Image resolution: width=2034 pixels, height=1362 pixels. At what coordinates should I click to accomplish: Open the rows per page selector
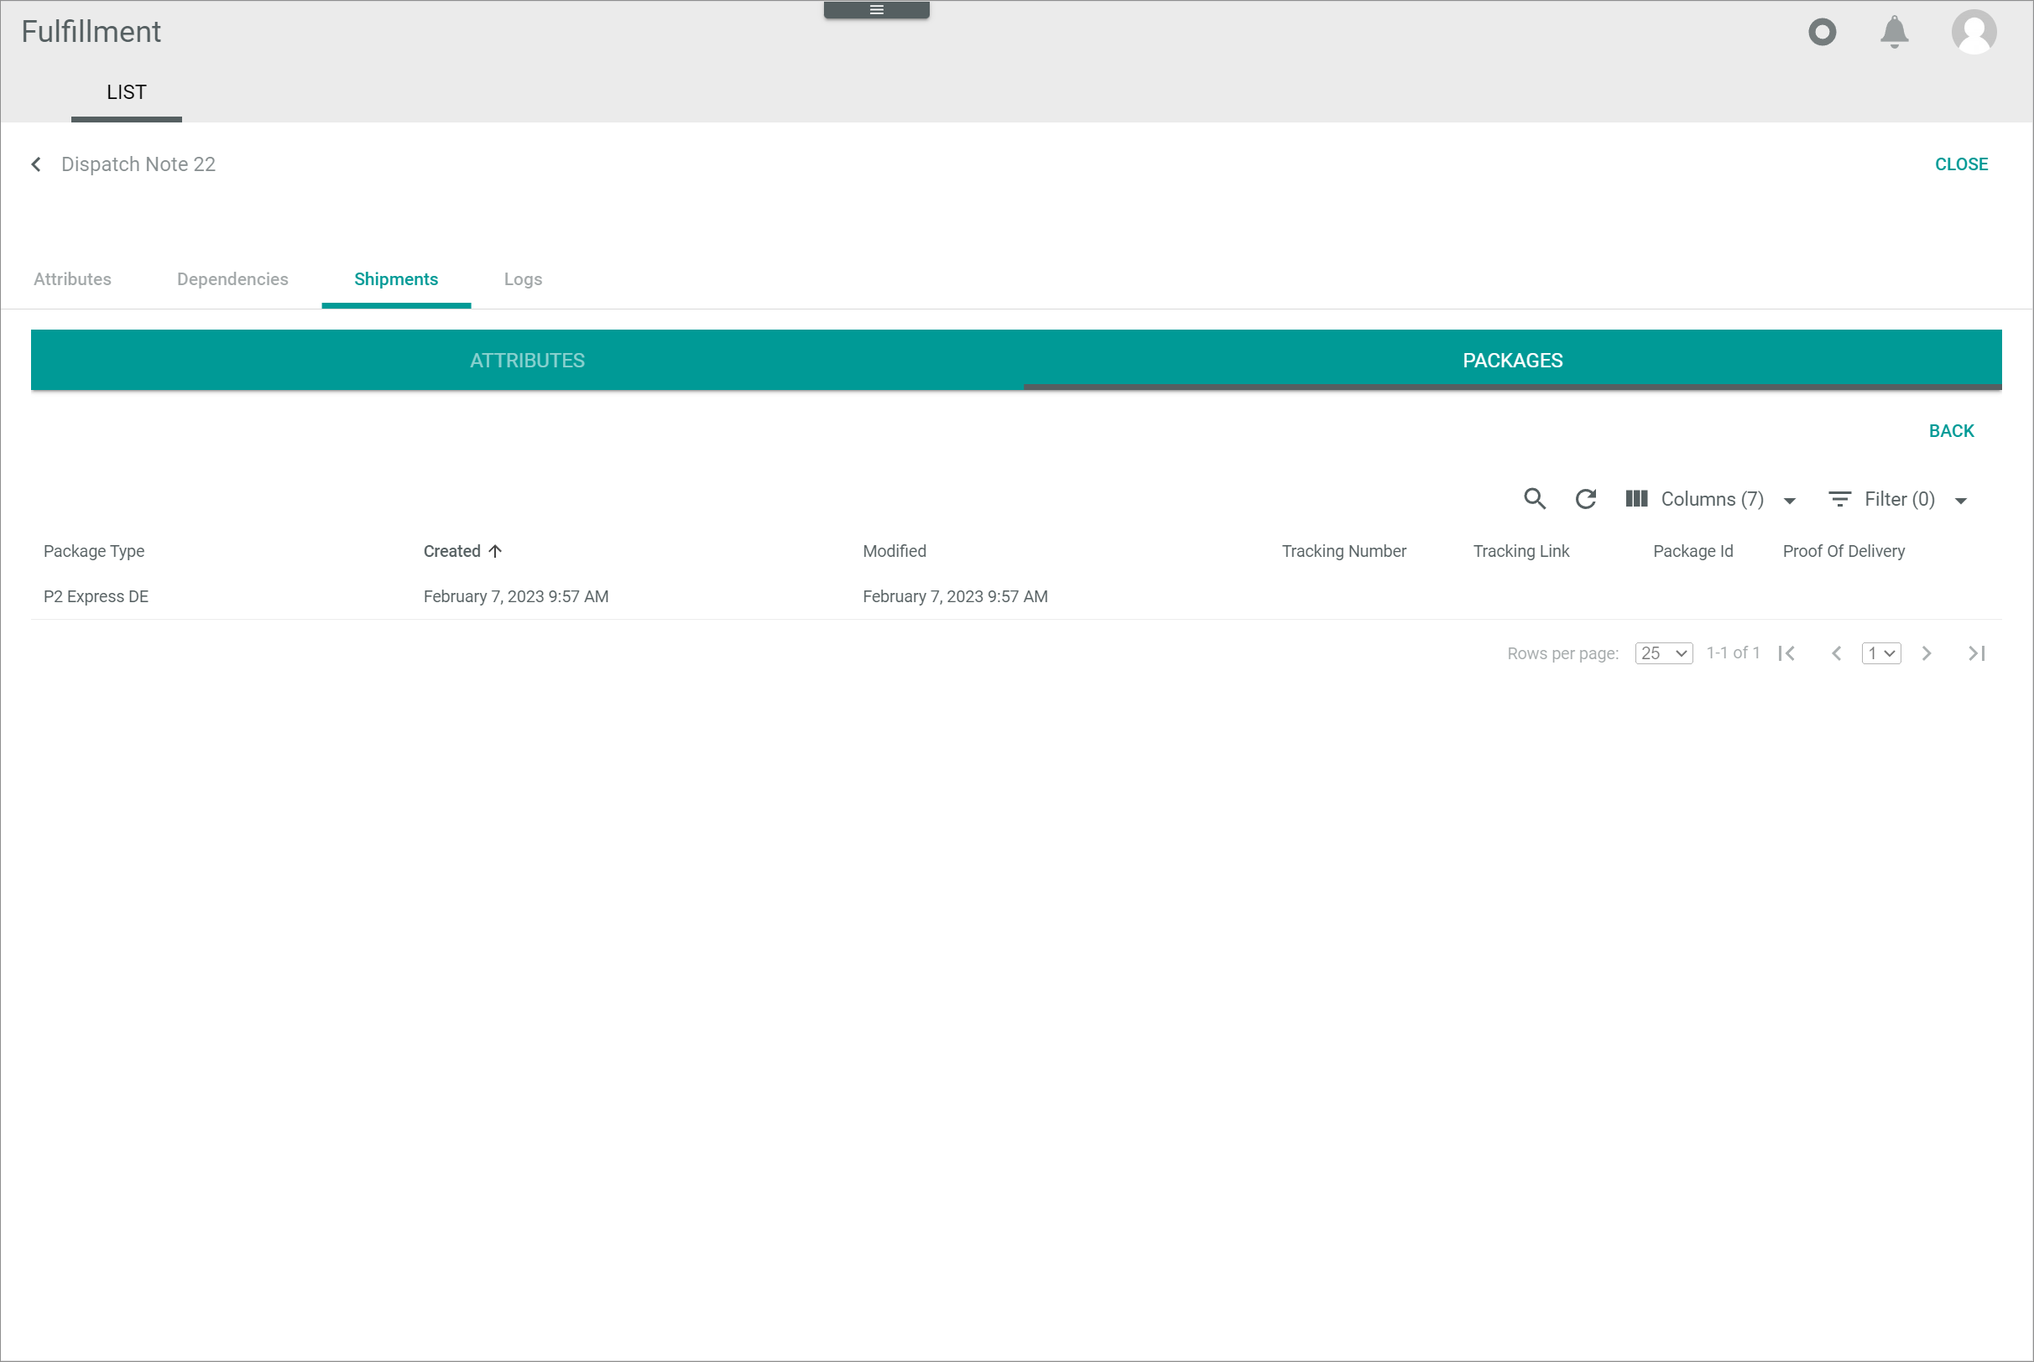tap(1663, 653)
